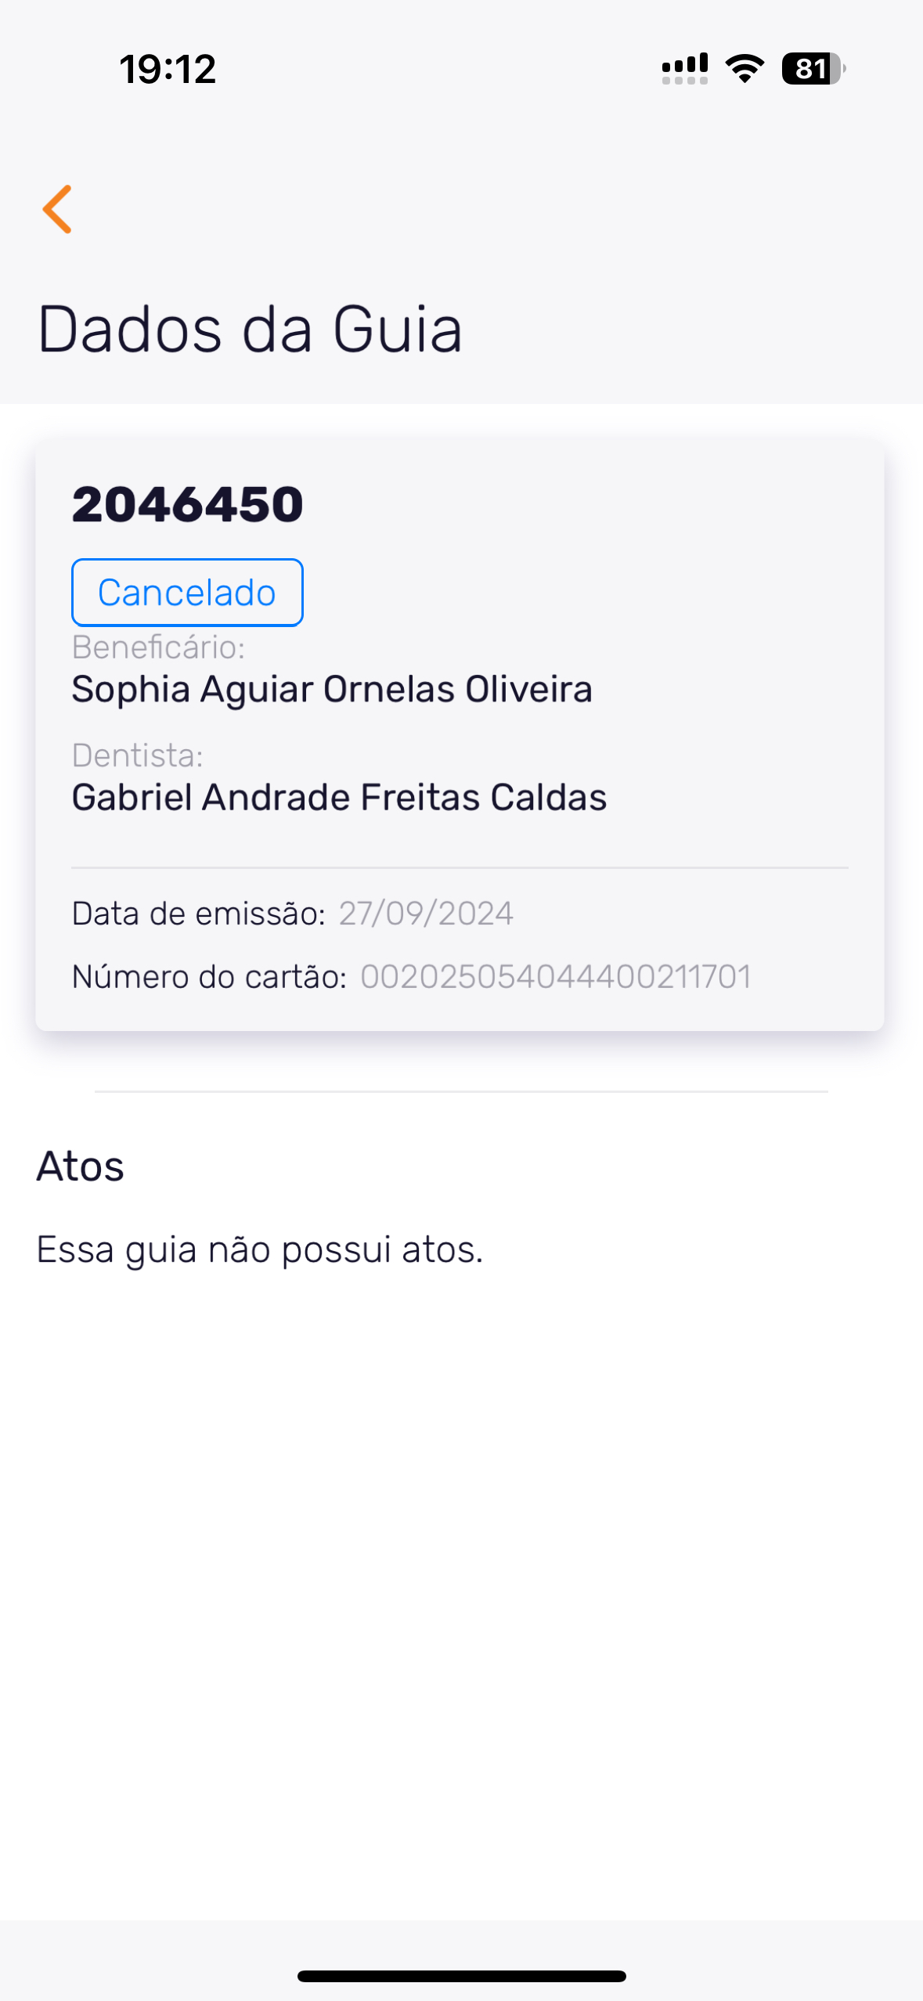Tap the card number 002025054044400211701
The height and width of the screenshot is (2001, 923).
556,977
